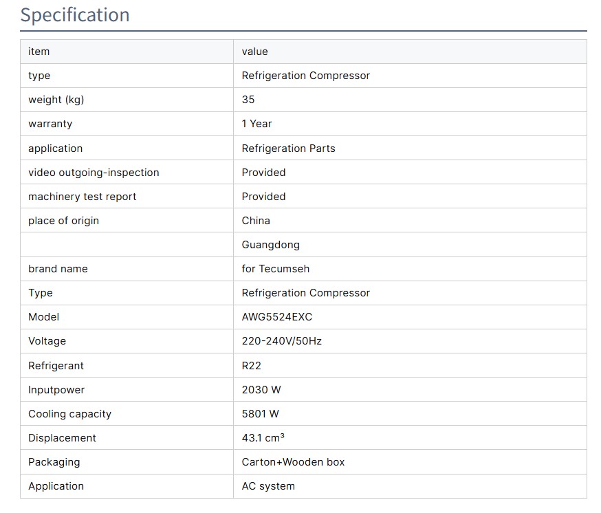Click the 'machinery test report' label
Screen dimensions: 601x513
(x=82, y=197)
